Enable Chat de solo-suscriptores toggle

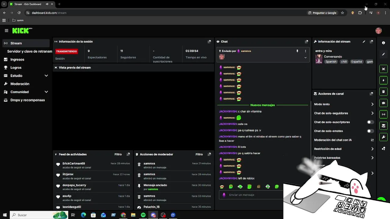click(370, 122)
